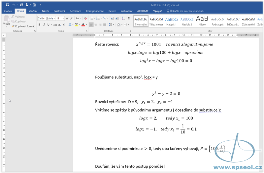Apply the Normální style
This screenshot has height=173, width=264.
tap(141, 21)
